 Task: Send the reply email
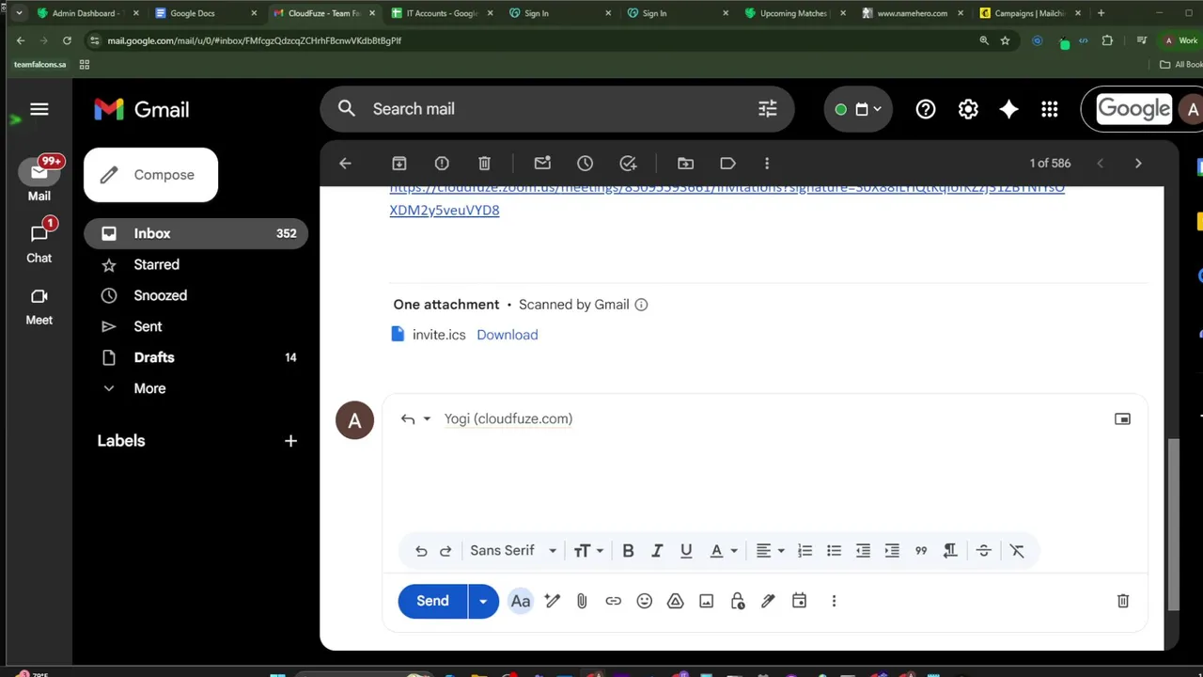[x=432, y=601]
